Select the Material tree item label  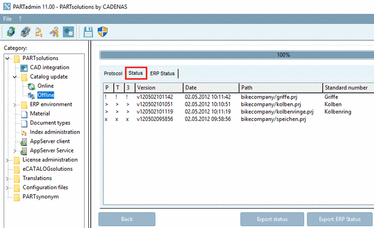tap(40, 114)
